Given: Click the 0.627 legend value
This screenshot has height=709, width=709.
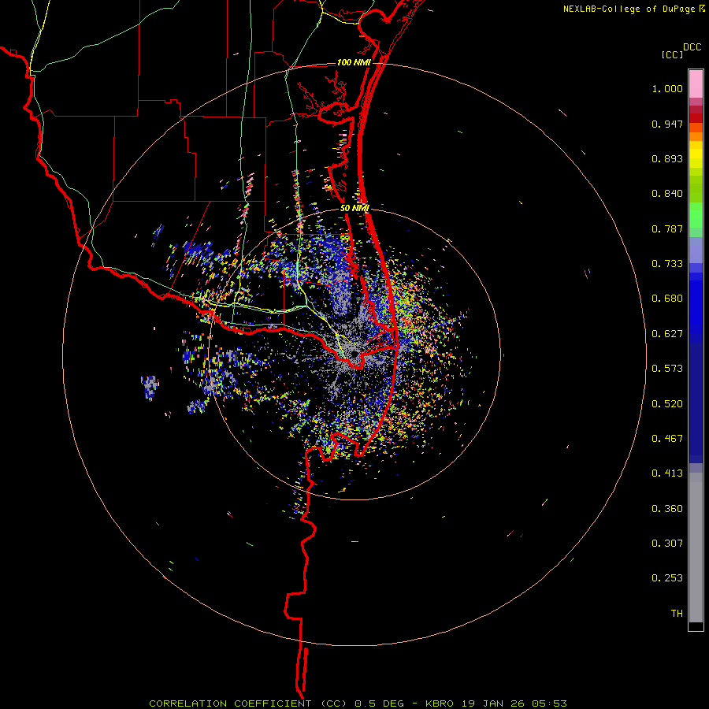Looking at the screenshot, I should point(667,334).
